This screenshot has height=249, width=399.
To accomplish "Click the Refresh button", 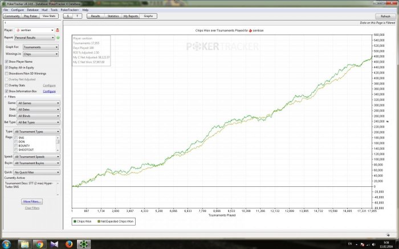I will (x=385, y=17).
